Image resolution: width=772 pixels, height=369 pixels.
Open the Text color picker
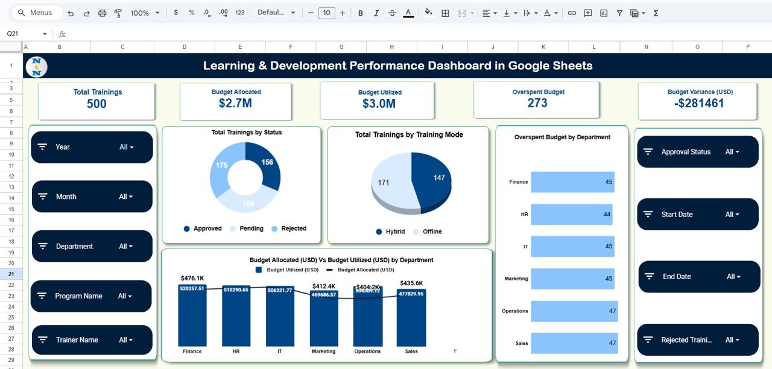(x=408, y=13)
